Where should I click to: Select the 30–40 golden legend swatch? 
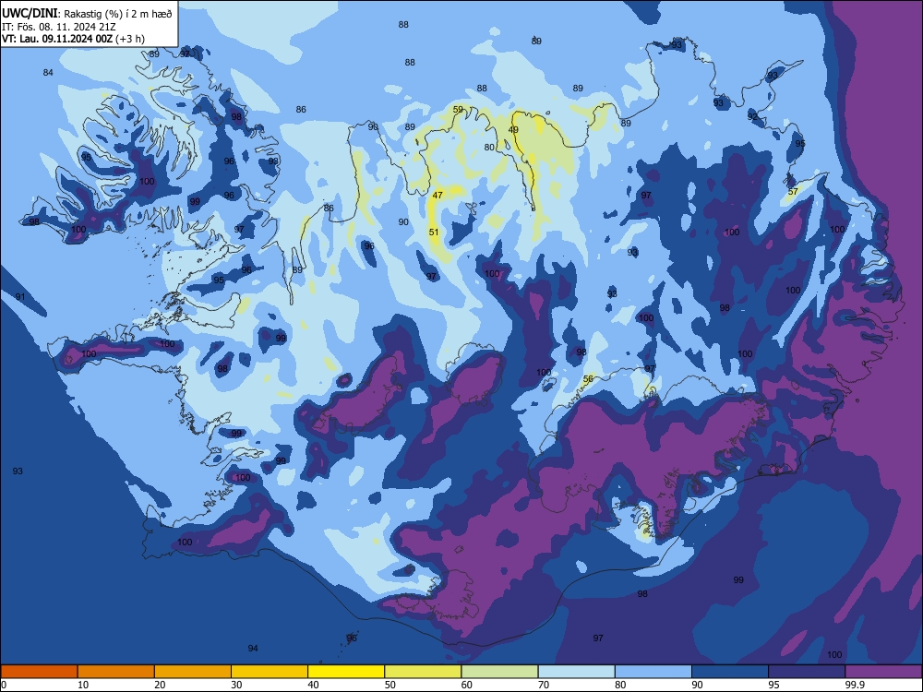click(x=270, y=672)
